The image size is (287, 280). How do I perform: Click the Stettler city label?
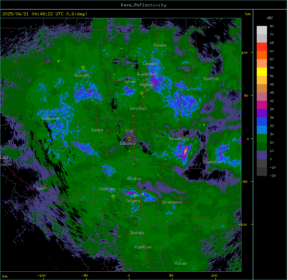click(211, 79)
